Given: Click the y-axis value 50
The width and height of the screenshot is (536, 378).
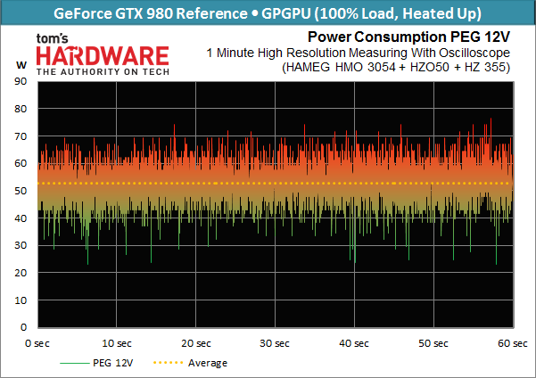Looking at the screenshot, I should pyautogui.click(x=21, y=191).
